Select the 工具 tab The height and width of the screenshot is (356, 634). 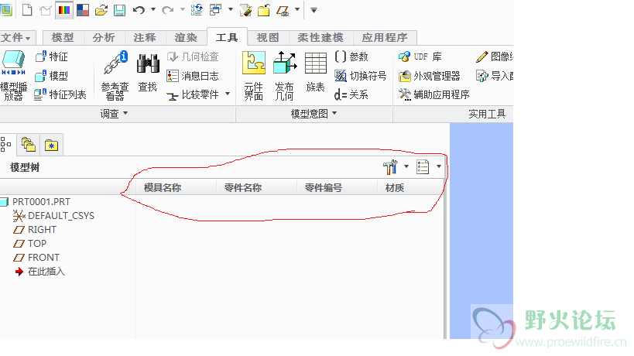coord(227,38)
